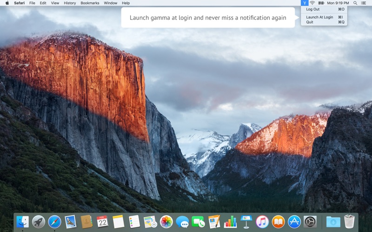Open Pages document icon in Dock
The height and width of the screenshot is (232, 372).
point(214,222)
